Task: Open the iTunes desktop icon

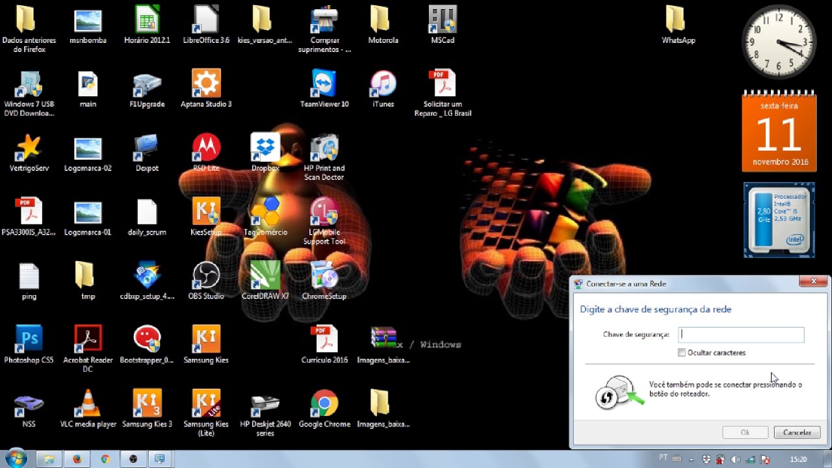Action: pos(383,88)
